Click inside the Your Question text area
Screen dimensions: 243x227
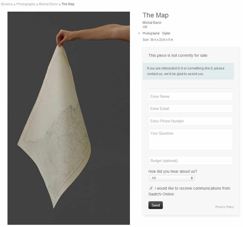190,140
